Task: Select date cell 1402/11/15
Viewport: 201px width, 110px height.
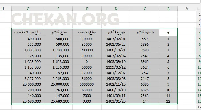Action: coord(116,84)
